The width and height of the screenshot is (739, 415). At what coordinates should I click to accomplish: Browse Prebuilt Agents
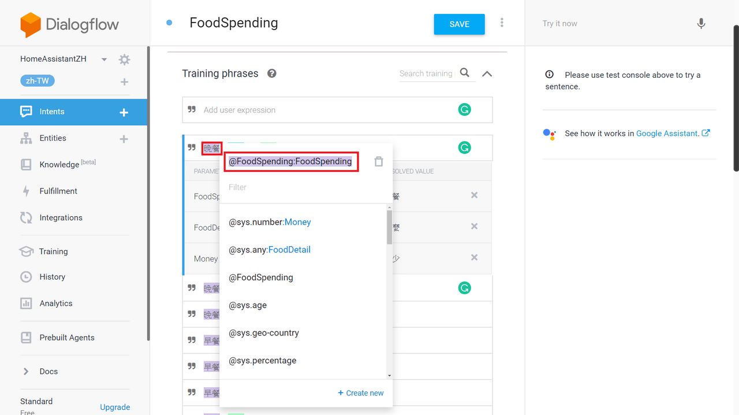pos(67,338)
